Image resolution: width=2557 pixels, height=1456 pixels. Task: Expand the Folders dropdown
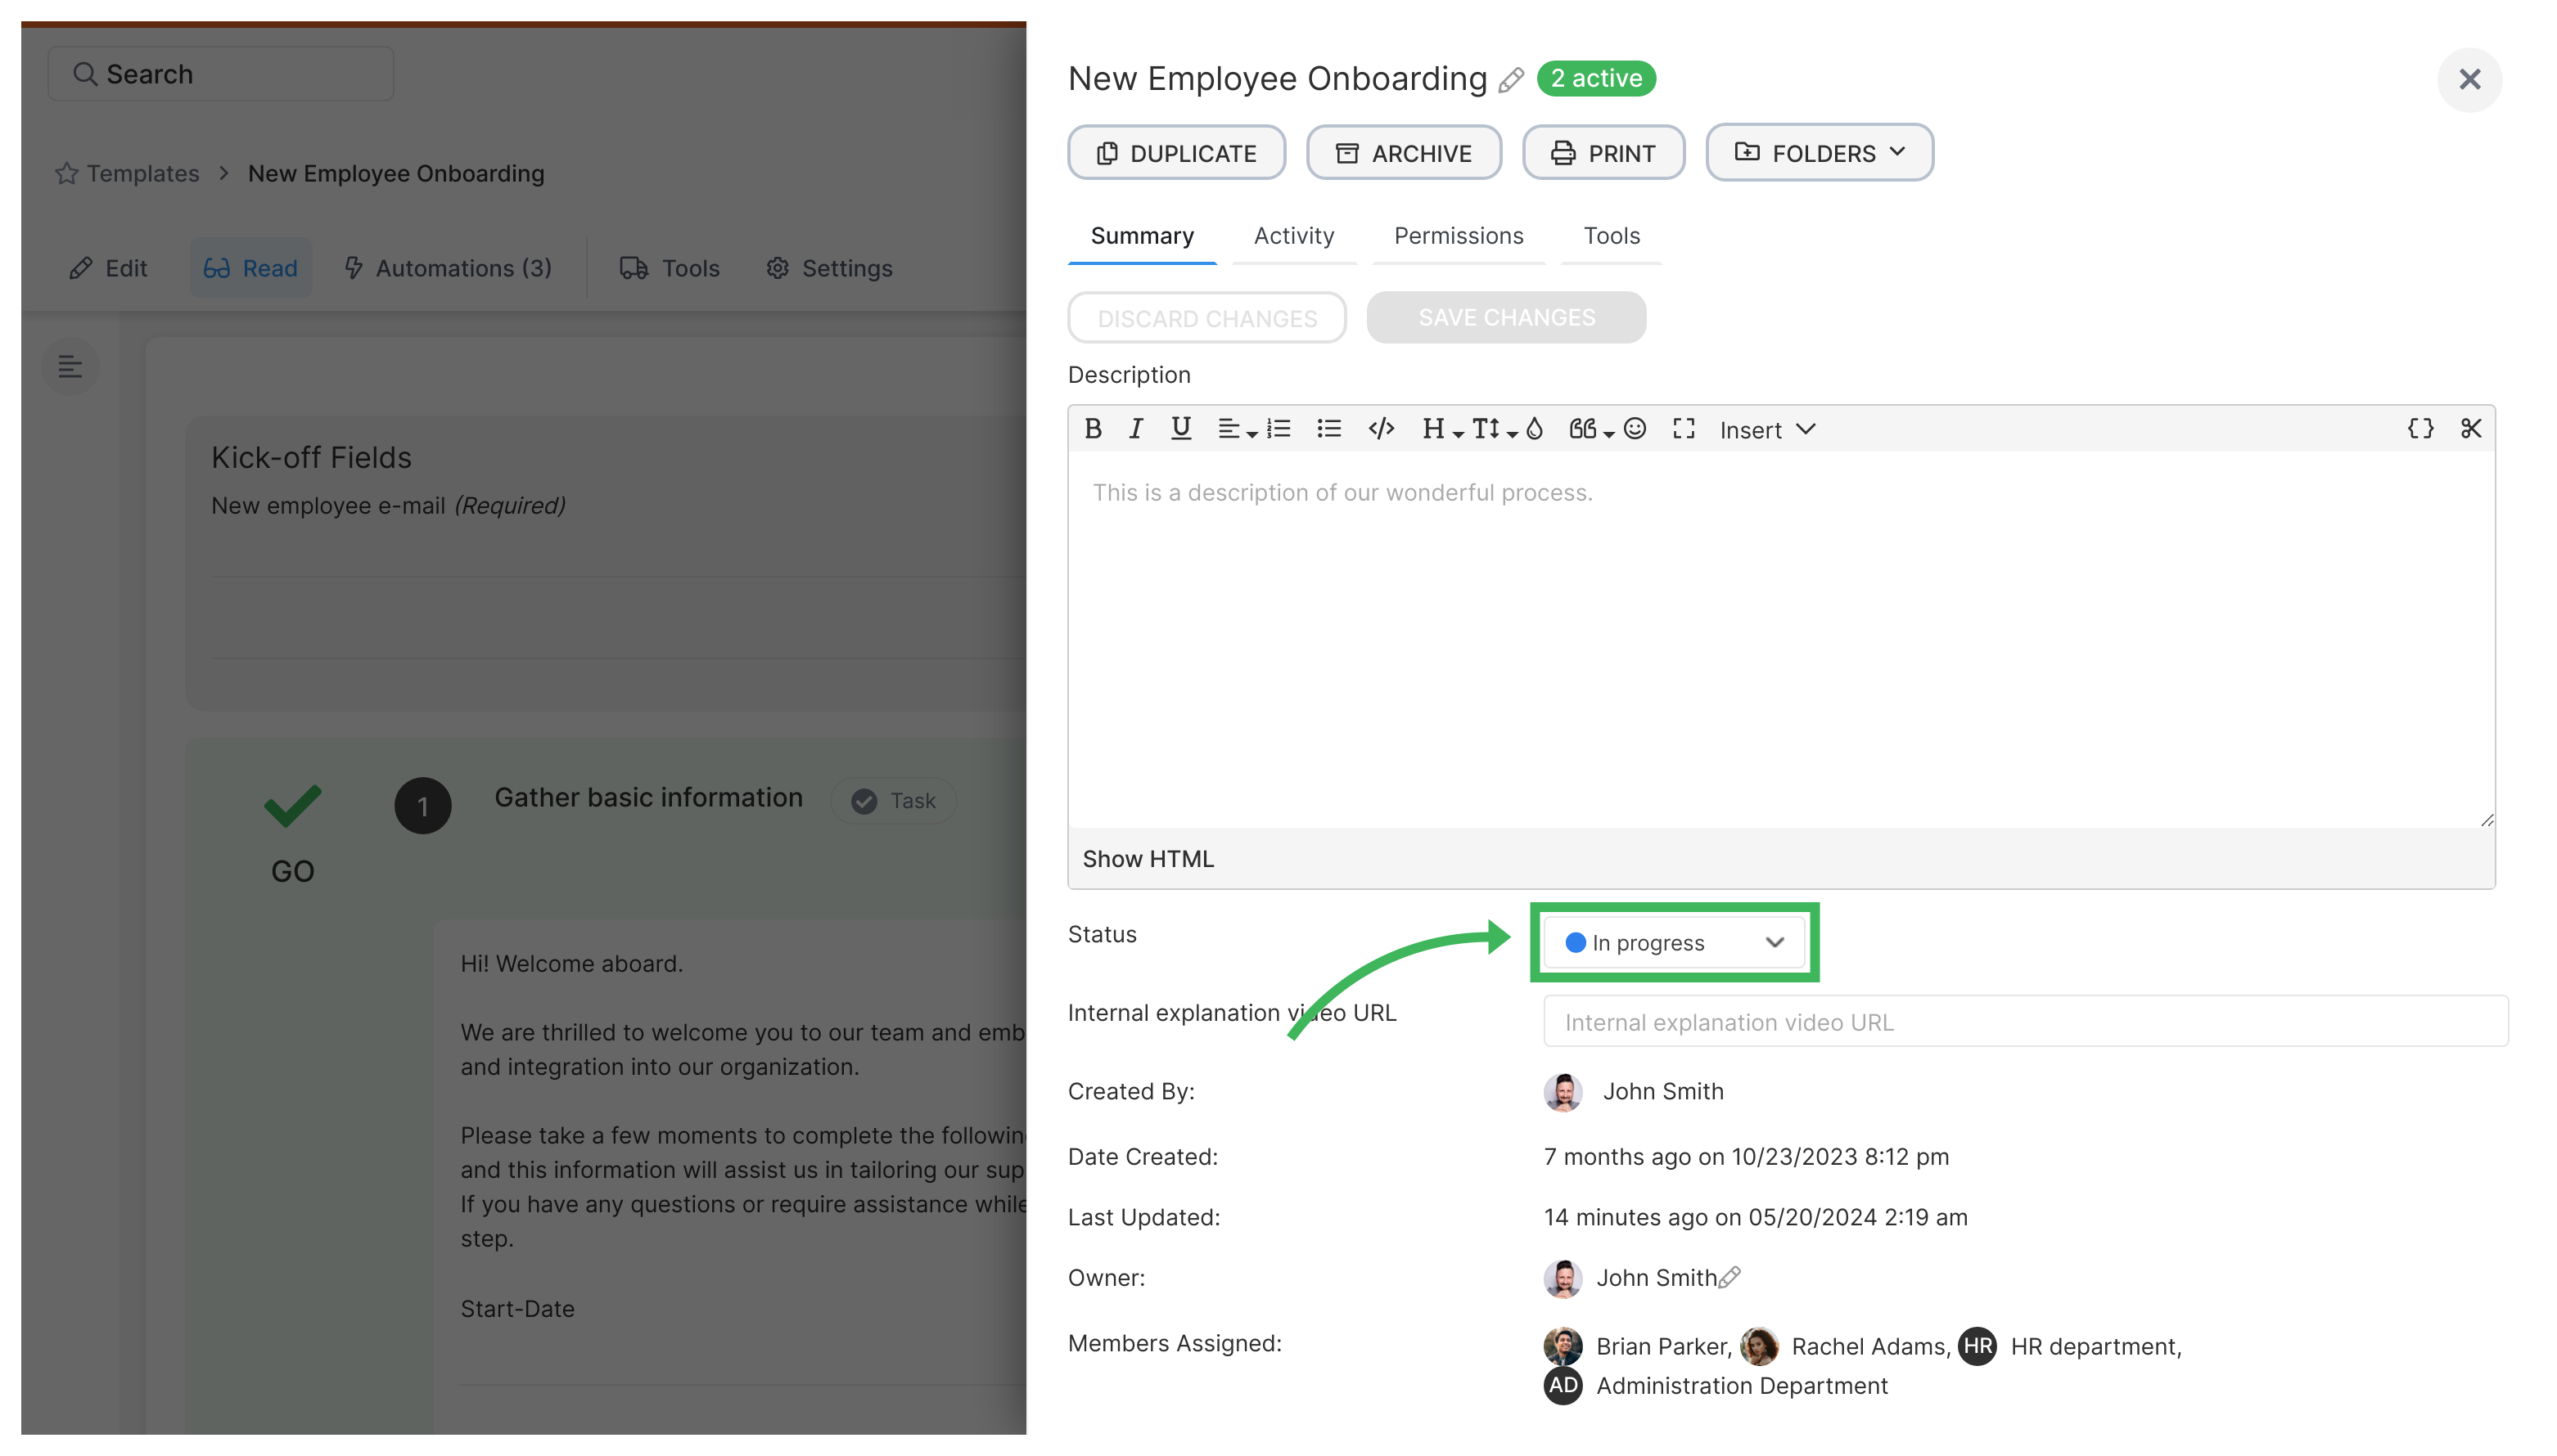[1819, 152]
